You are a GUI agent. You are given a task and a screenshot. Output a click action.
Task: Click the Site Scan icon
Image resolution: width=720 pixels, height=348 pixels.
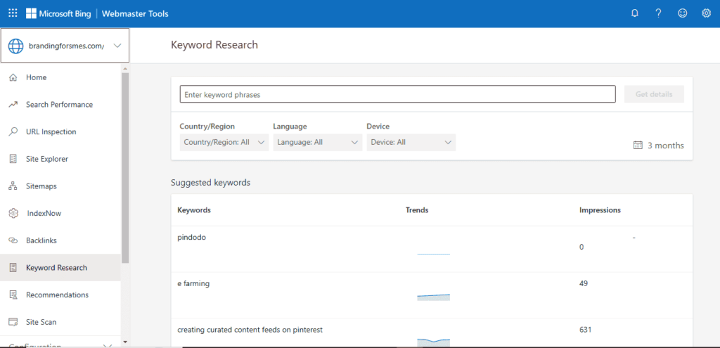[13, 322]
